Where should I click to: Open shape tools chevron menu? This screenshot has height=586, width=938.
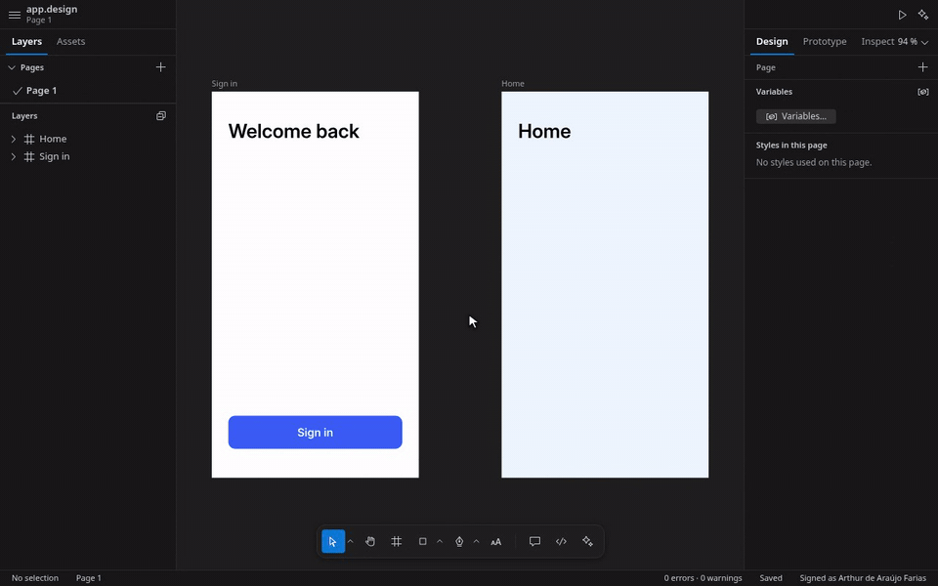440,542
